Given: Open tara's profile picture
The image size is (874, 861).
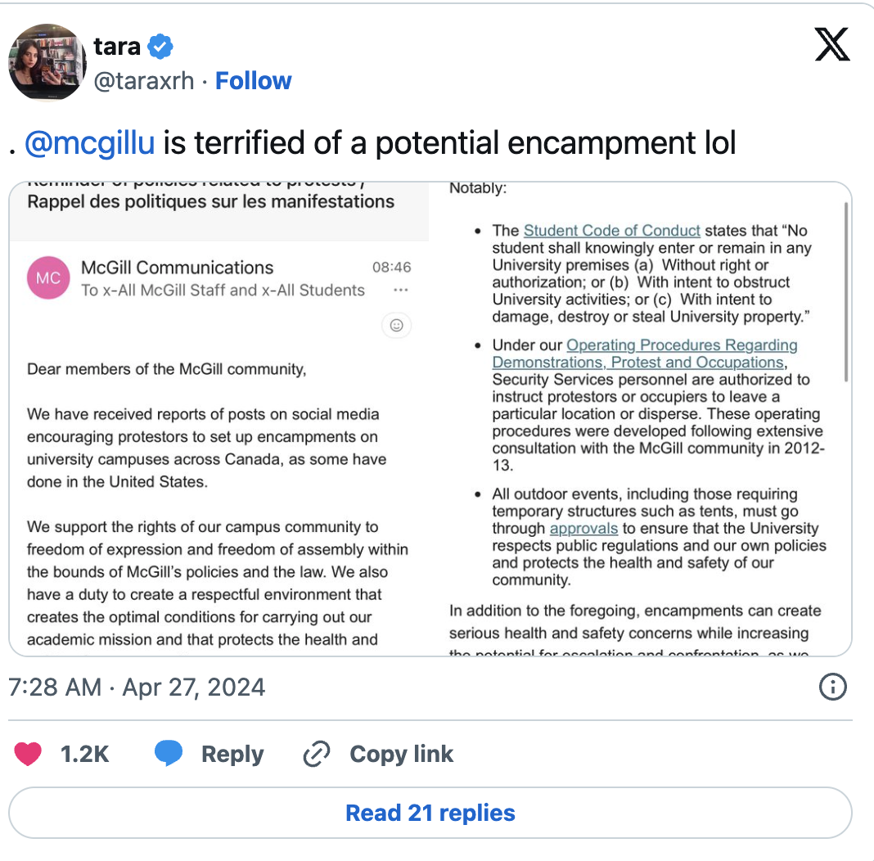Looking at the screenshot, I should pos(47,62).
